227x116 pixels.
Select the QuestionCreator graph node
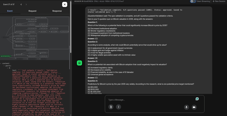coord(19,54)
